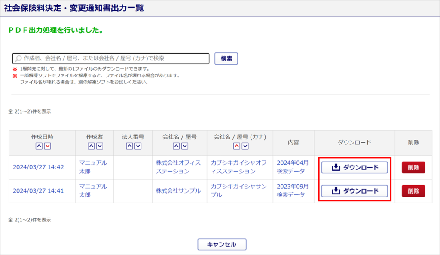This screenshot has height=255, width=440.
Task: Download PDF for 株式会社サンプル
Action: tap(354, 191)
